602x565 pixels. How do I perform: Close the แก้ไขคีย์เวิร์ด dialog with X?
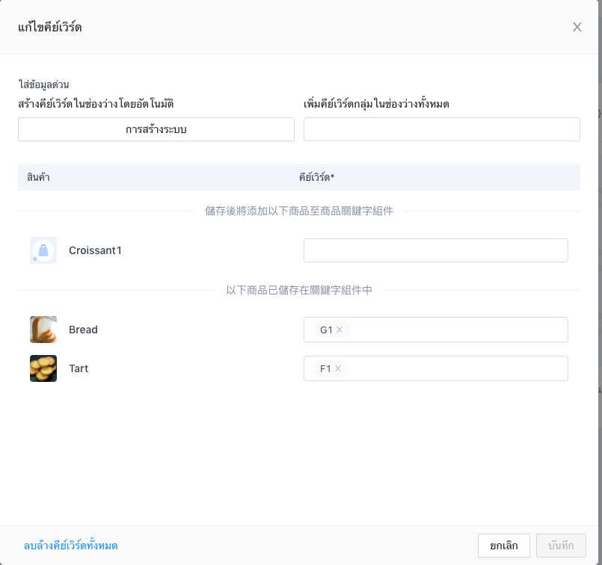(x=577, y=27)
